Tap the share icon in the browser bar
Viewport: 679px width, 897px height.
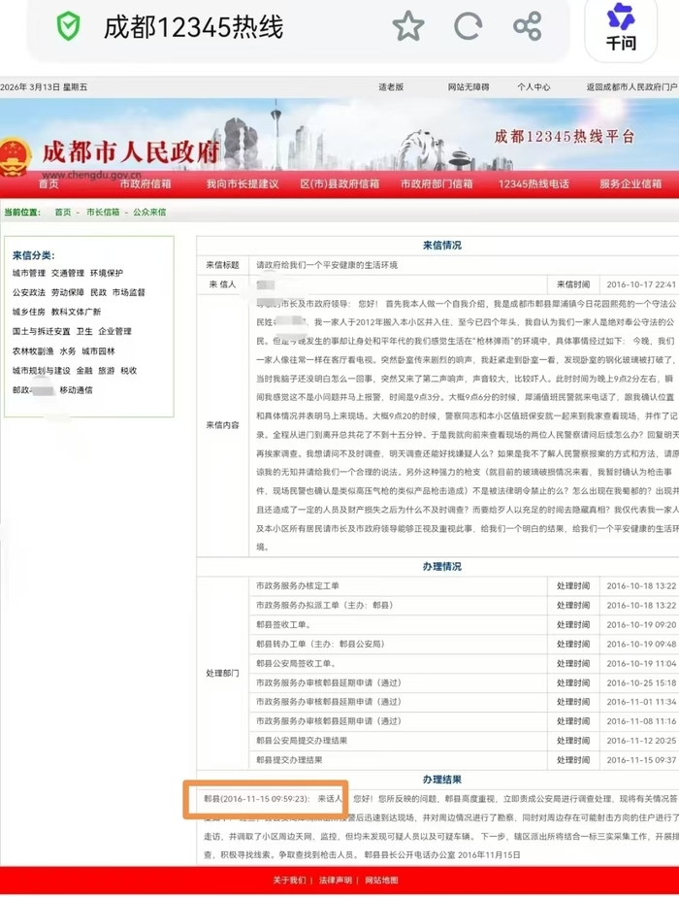click(x=527, y=27)
